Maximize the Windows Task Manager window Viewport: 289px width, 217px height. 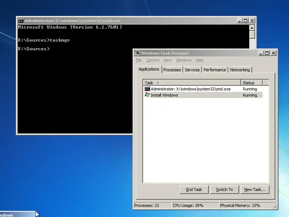coord(267,53)
